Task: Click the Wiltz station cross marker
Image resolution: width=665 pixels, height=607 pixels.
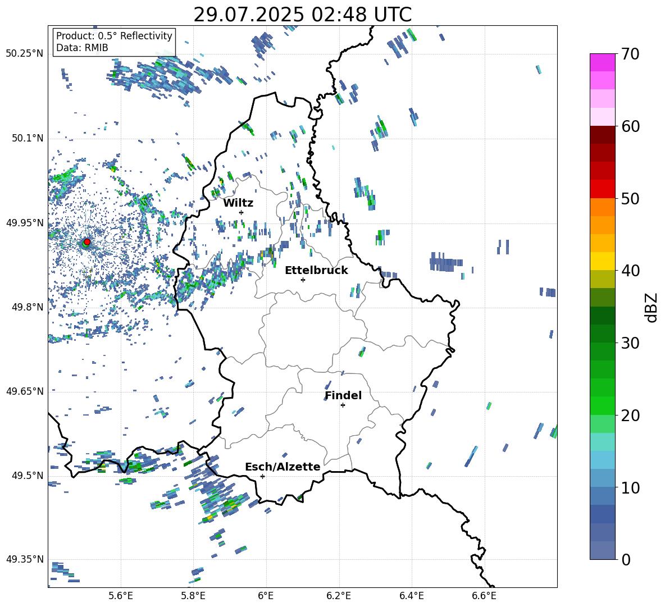Action: tap(242, 212)
